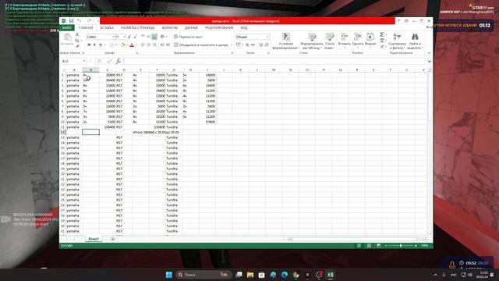Viewport: 499px width, 281px height.
Task: Click the text Orientation icon
Action: point(163,37)
